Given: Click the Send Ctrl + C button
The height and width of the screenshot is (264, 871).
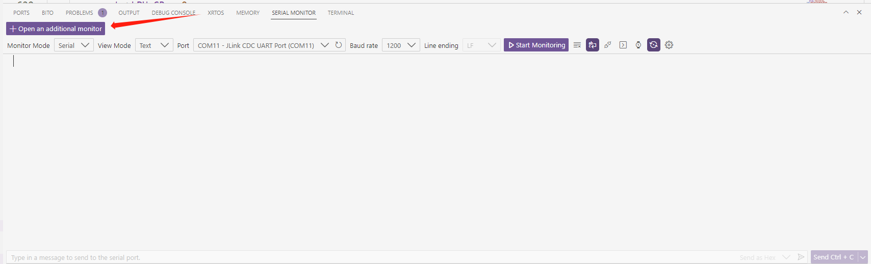Looking at the screenshot, I should pyautogui.click(x=834, y=257).
